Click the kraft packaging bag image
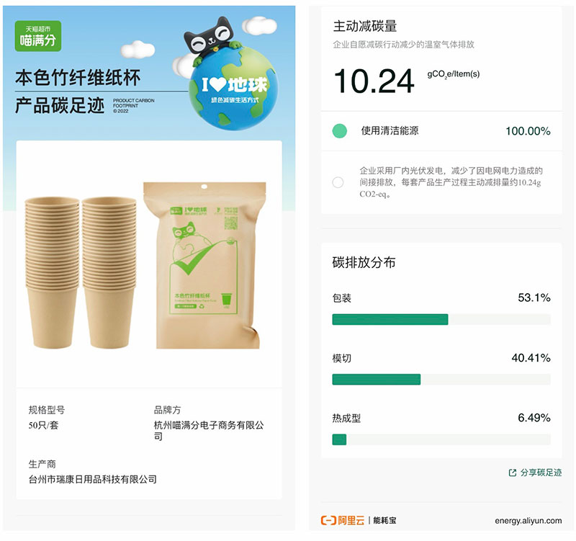 (x=204, y=265)
